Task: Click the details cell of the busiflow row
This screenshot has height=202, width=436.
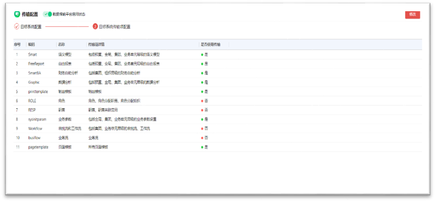Action: pyautogui.click(x=93, y=138)
